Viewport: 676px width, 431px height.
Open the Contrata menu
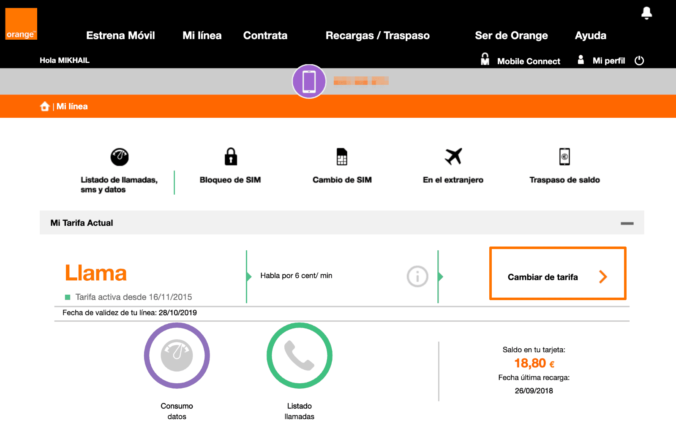265,35
